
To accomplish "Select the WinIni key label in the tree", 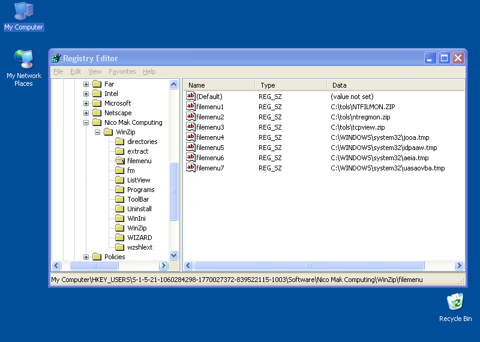I will 137,218.
